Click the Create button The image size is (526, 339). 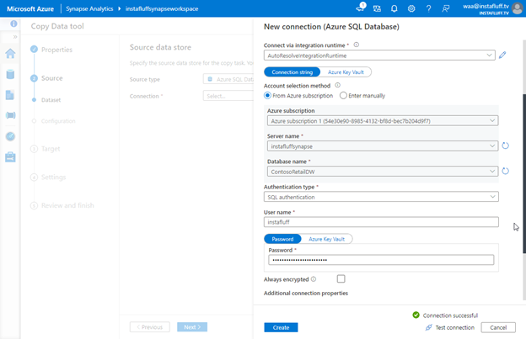(x=281, y=327)
